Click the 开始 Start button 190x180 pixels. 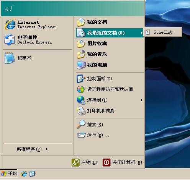[9, 174]
